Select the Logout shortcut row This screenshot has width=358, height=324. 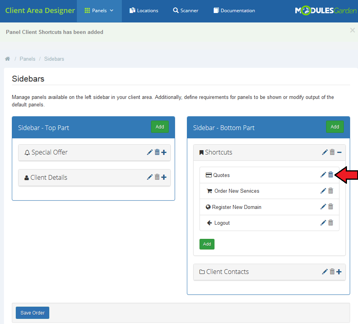(269, 223)
